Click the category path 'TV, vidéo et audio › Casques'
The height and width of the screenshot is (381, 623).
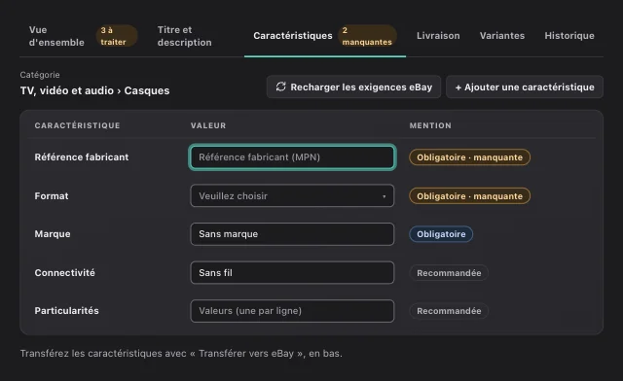(95, 91)
